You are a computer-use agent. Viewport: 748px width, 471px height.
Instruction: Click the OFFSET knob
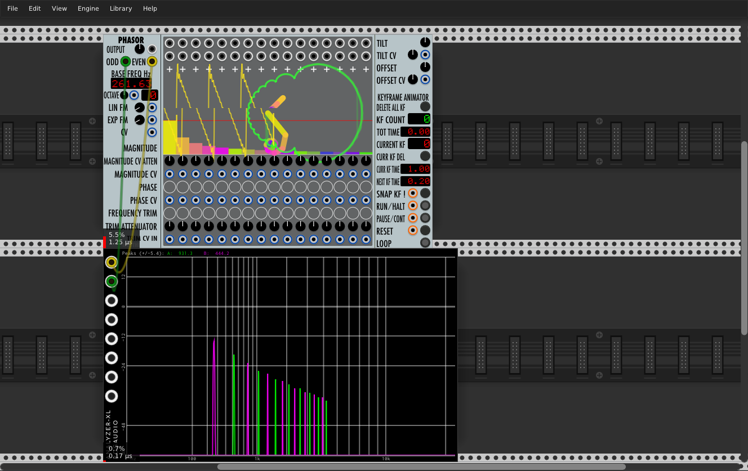point(425,67)
